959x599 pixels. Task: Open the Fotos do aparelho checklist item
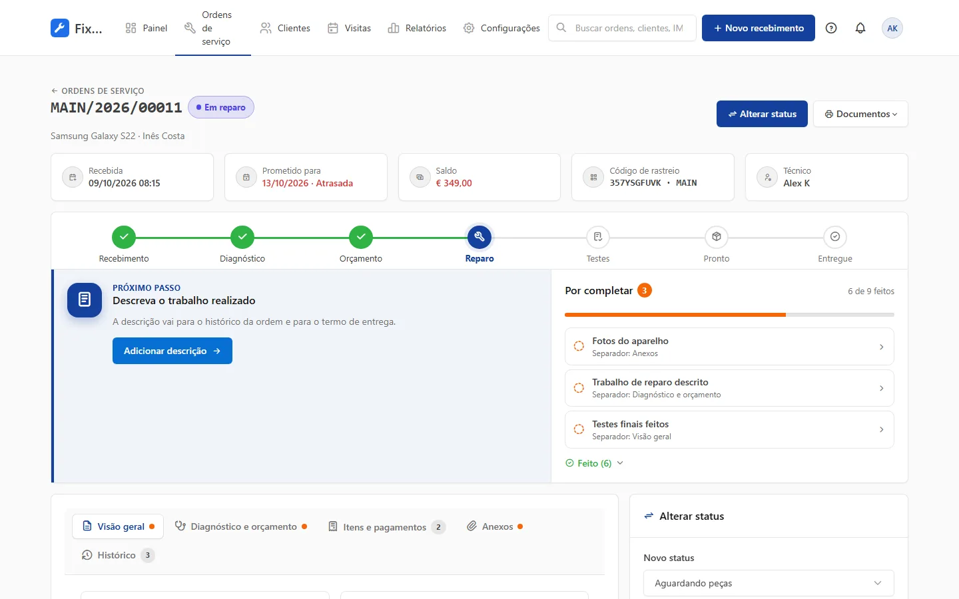point(729,347)
